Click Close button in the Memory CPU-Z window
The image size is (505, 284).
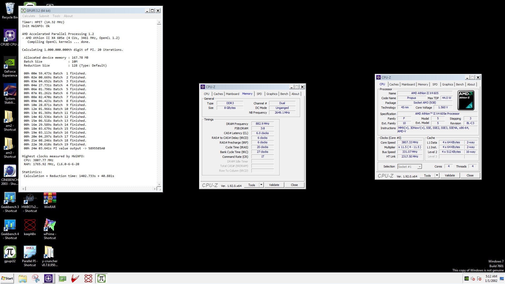point(294,185)
